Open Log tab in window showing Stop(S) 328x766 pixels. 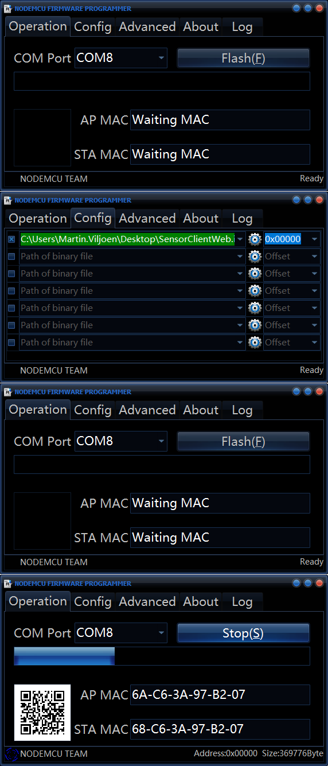tap(242, 601)
